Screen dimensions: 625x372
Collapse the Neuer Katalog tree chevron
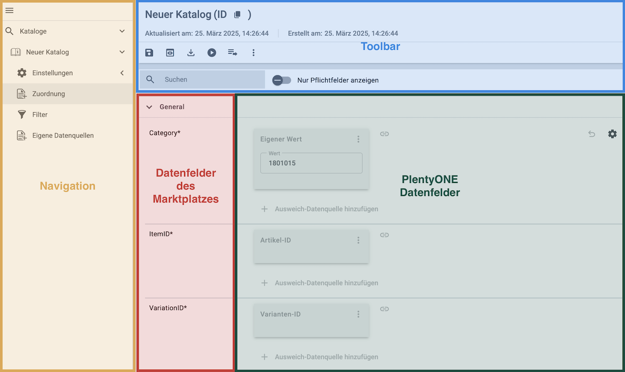pos(122,52)
